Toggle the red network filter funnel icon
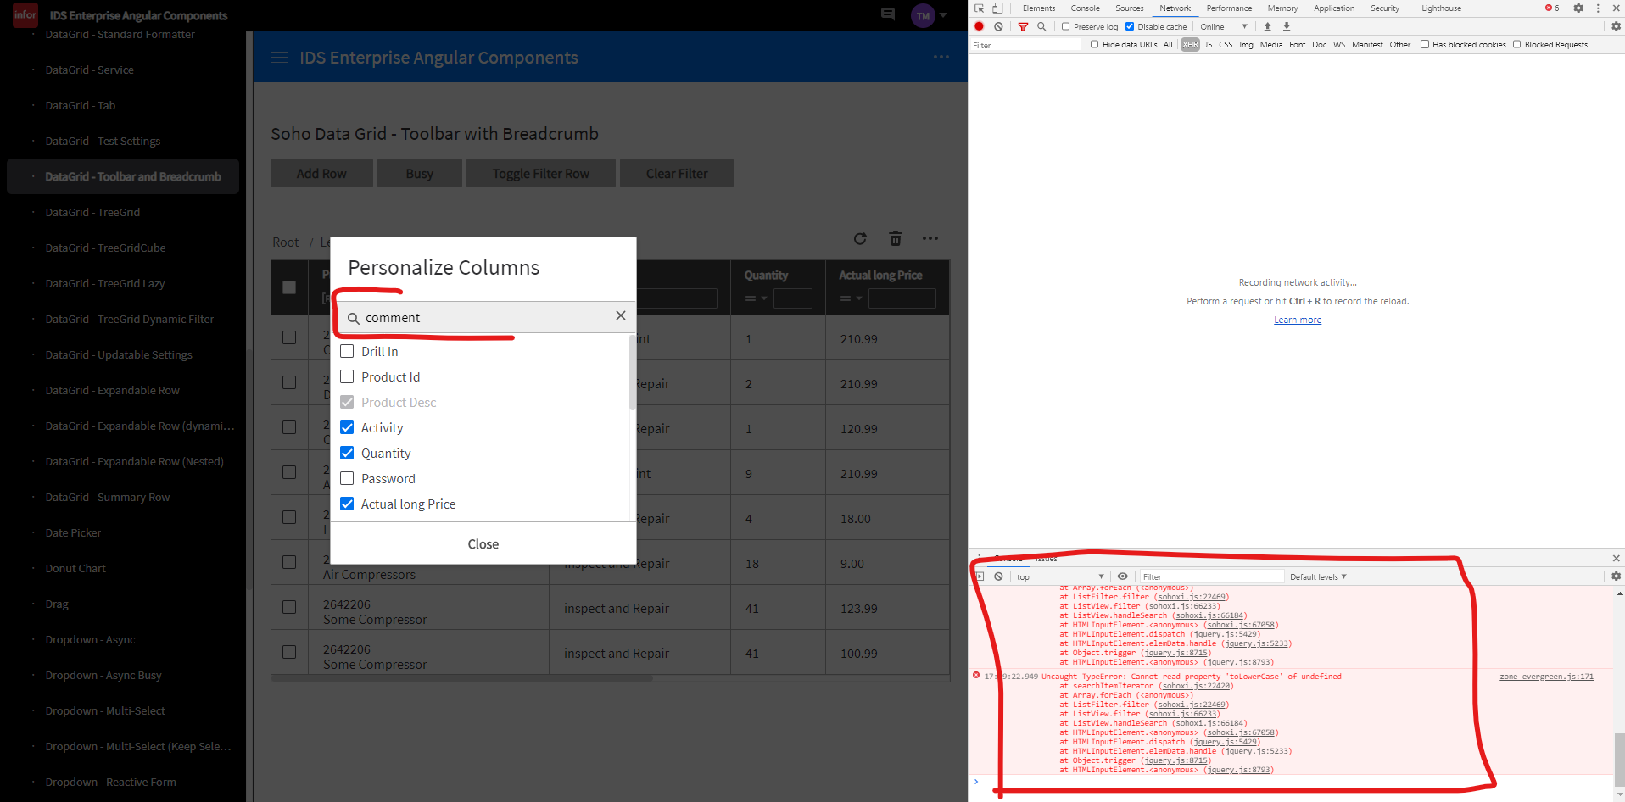 click(x=1023, y=26)
